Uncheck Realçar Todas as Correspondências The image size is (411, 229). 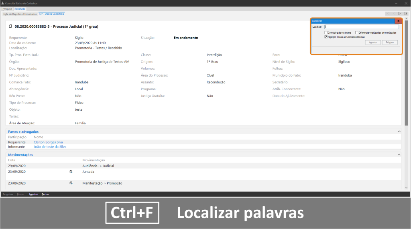pyautogui.click(x=326, y=37)
